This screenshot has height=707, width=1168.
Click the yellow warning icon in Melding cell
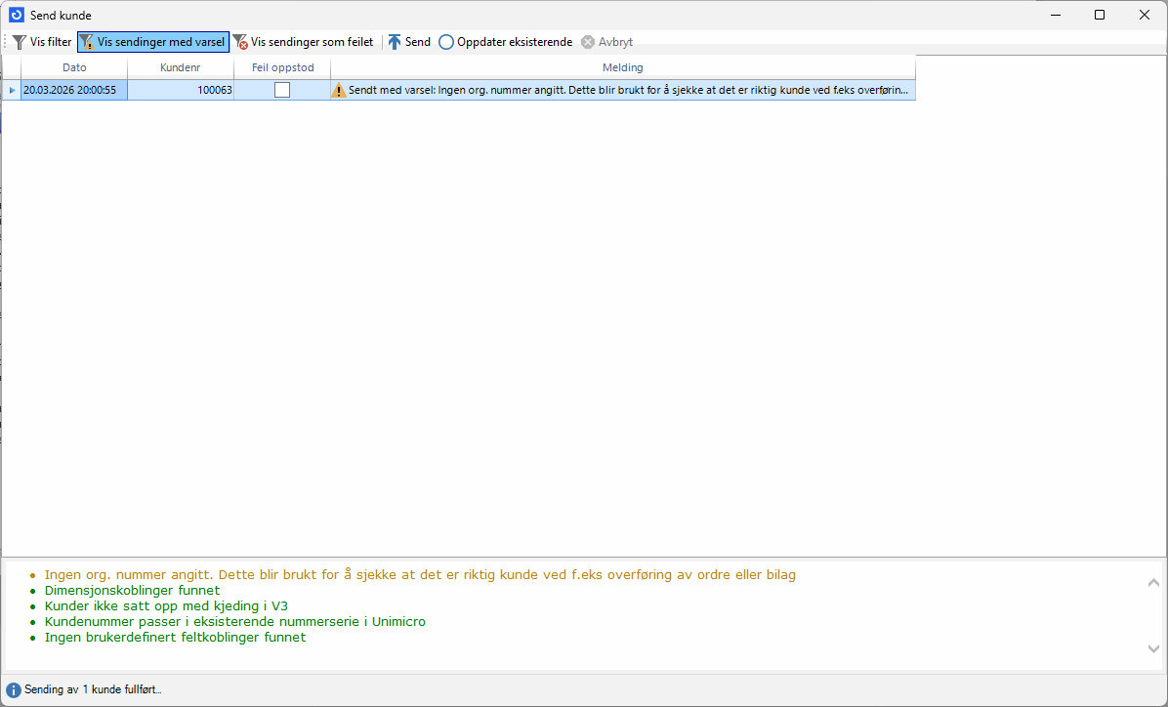point(339,90)
